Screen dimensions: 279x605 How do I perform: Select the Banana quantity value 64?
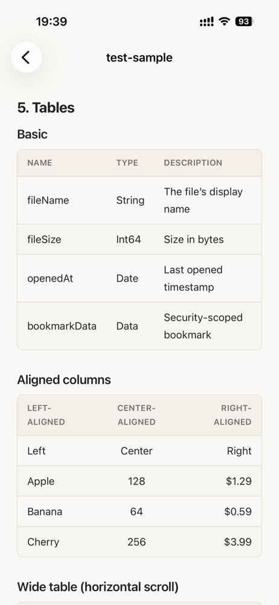(136, 512)
